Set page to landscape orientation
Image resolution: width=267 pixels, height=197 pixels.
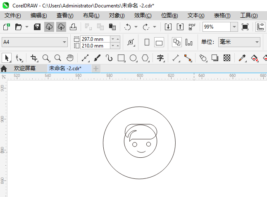coord(159,42)
